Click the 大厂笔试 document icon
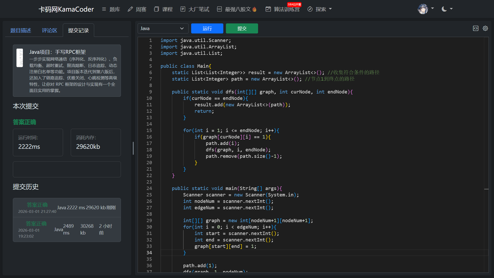Image resolution: width=494 pixels, height=278 pixels. 183,9
